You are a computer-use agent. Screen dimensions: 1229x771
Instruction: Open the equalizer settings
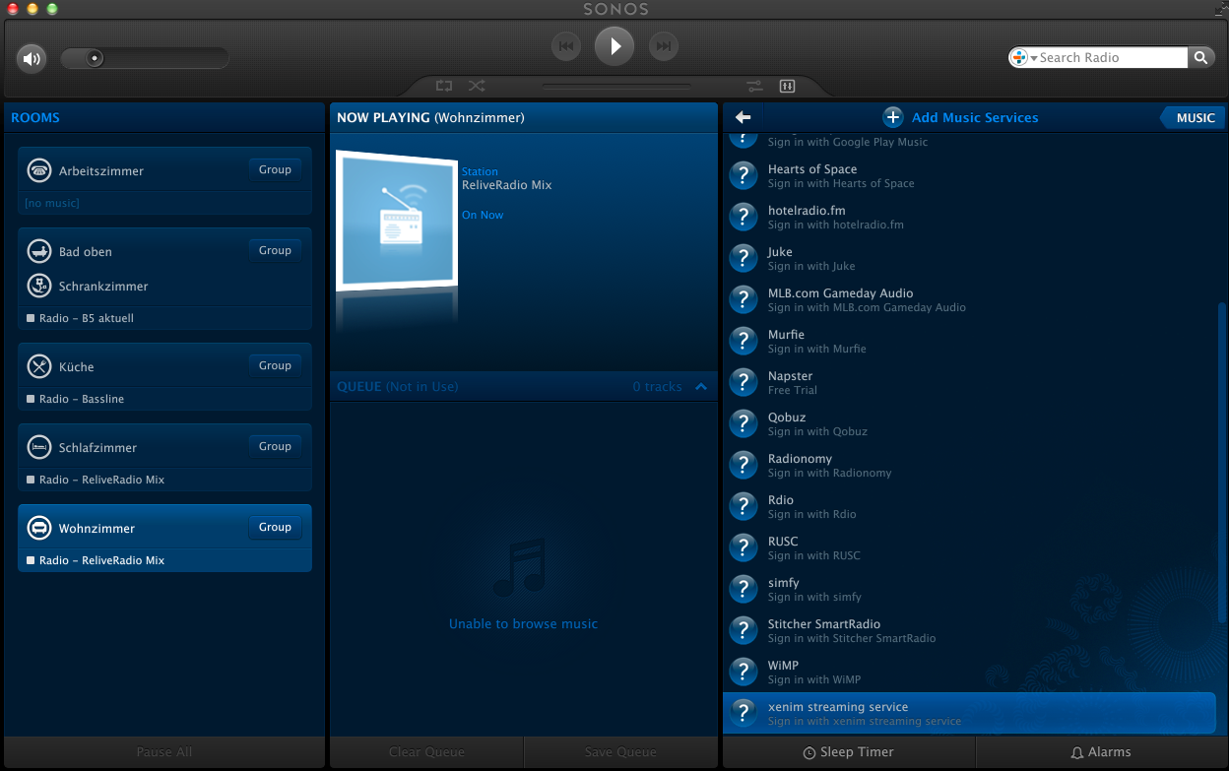(787, 86)
